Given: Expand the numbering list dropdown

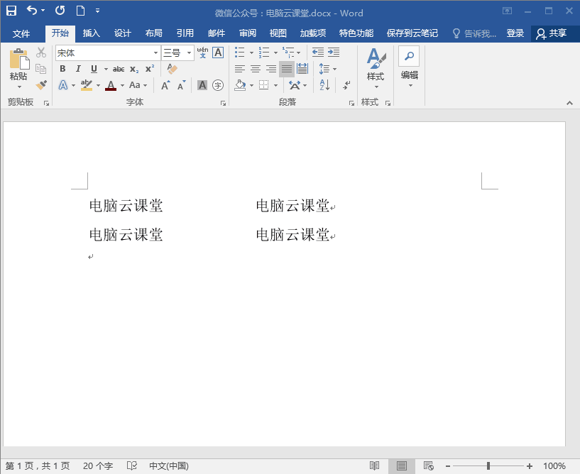Looking at the screenshot, I should (x=275, y=53).
